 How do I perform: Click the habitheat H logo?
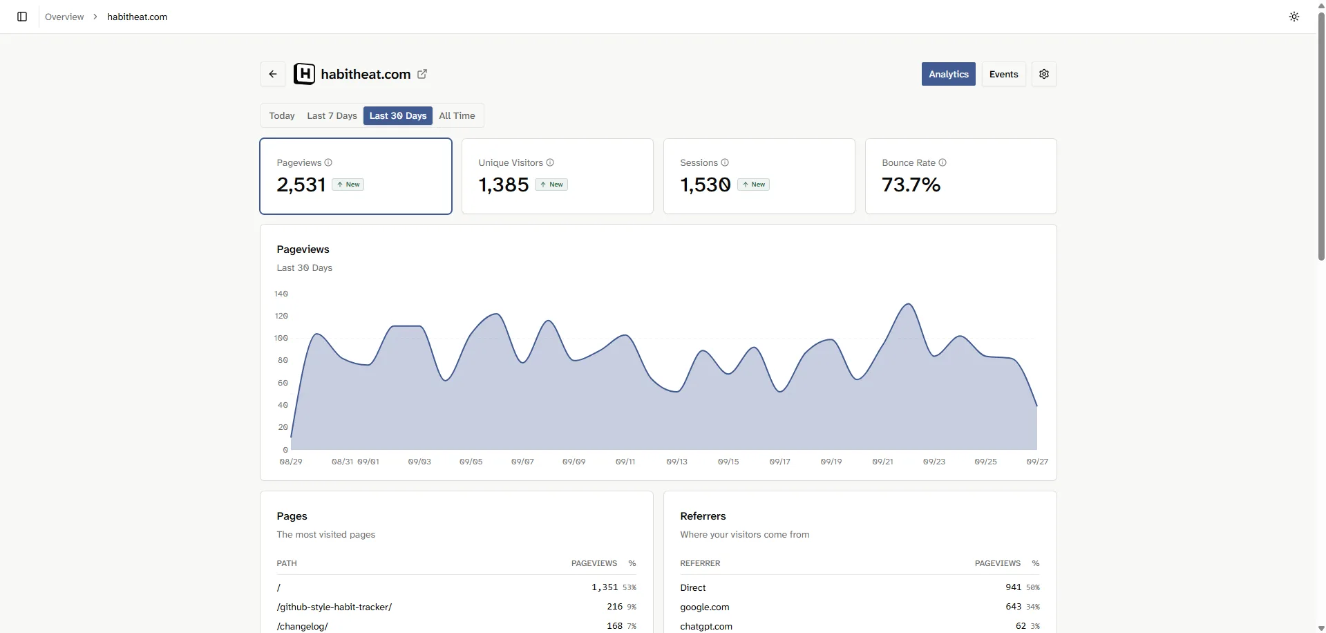click(304, 74)
